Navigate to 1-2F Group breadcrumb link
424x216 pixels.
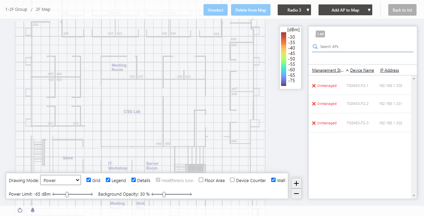coord(16,10)
